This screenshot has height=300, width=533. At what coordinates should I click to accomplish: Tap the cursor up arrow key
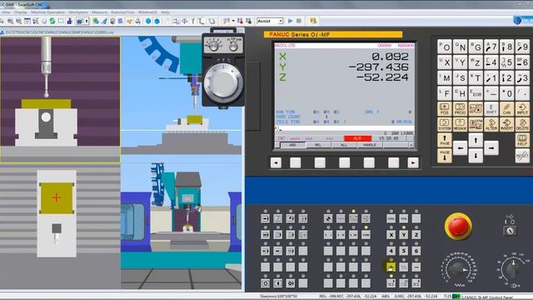pyautogui.click(x=476, y=140)
